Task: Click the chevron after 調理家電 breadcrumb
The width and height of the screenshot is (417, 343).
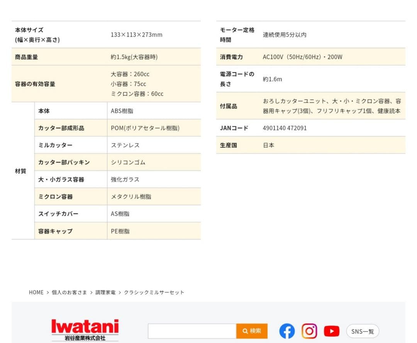Action: (120, 292)
